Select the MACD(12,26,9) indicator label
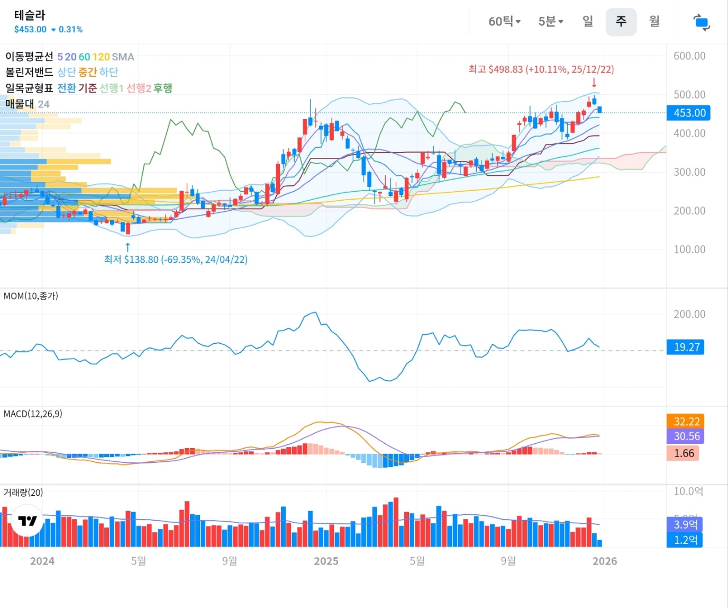Image resolution: width=728 pixels, height=608 pixels. tap(33, 414)
